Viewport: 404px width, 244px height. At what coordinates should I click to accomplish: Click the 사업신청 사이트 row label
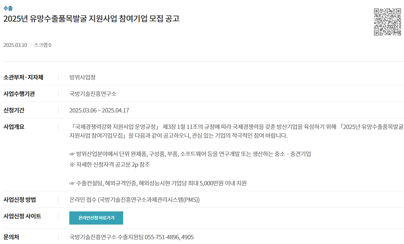click(x=22, y=216)
